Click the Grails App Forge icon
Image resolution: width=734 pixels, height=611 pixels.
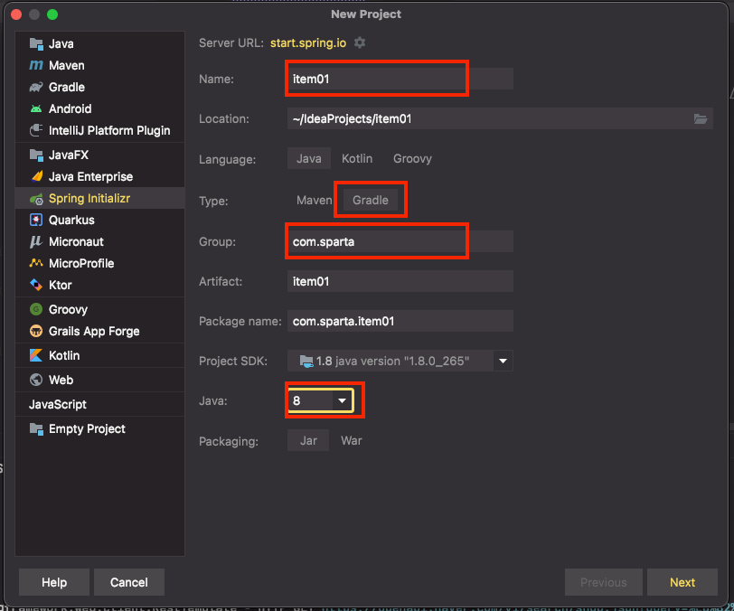point(36,331)
